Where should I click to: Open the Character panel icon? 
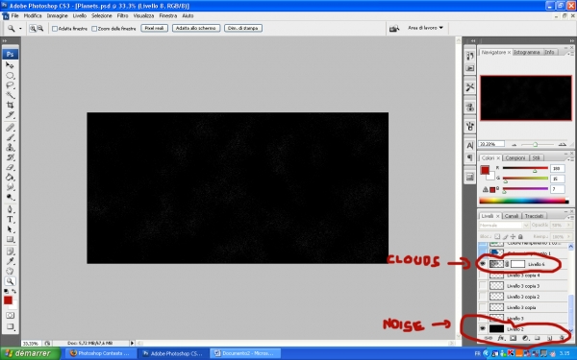pos(470,146)
